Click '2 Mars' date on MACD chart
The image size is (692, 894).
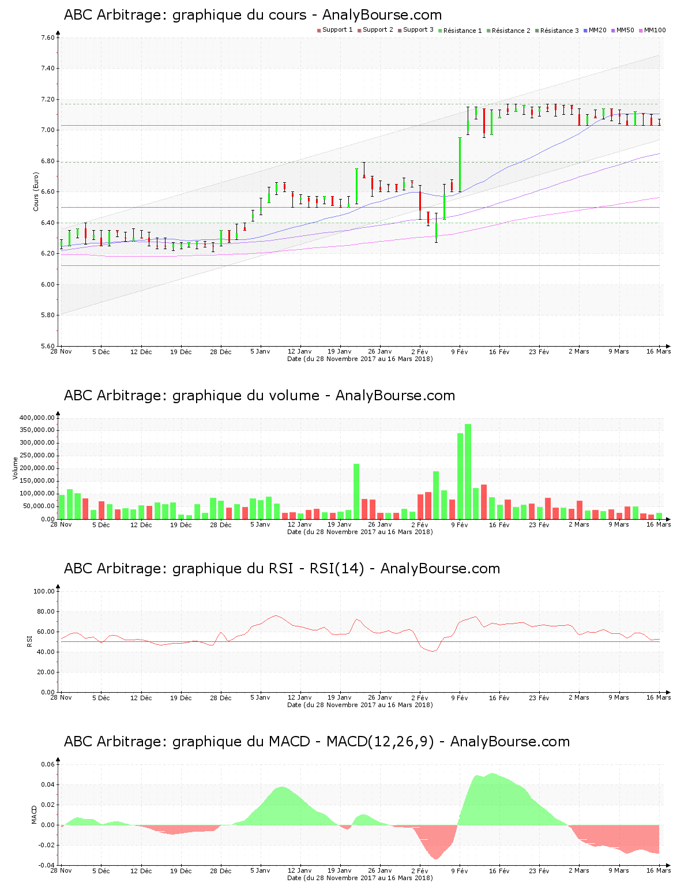(579, 871)
